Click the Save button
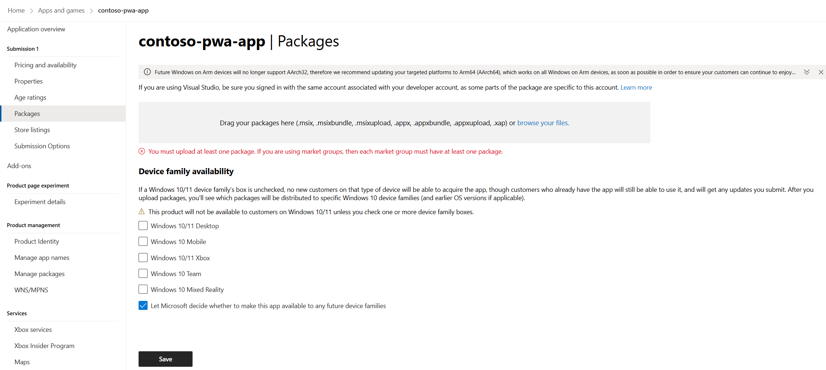The width and height of the screenshot is (826, 370). (x=166, y=359)
